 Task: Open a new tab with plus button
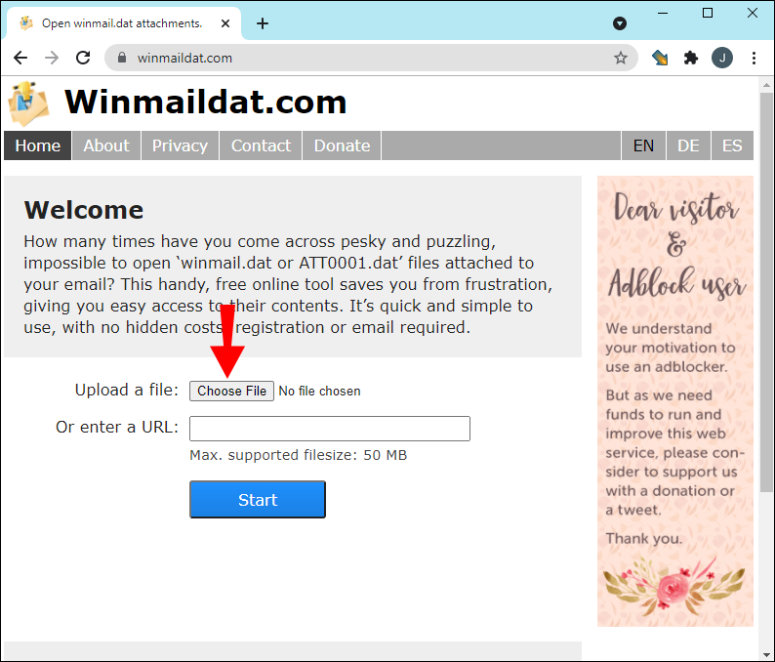click(x=263, y=23)
